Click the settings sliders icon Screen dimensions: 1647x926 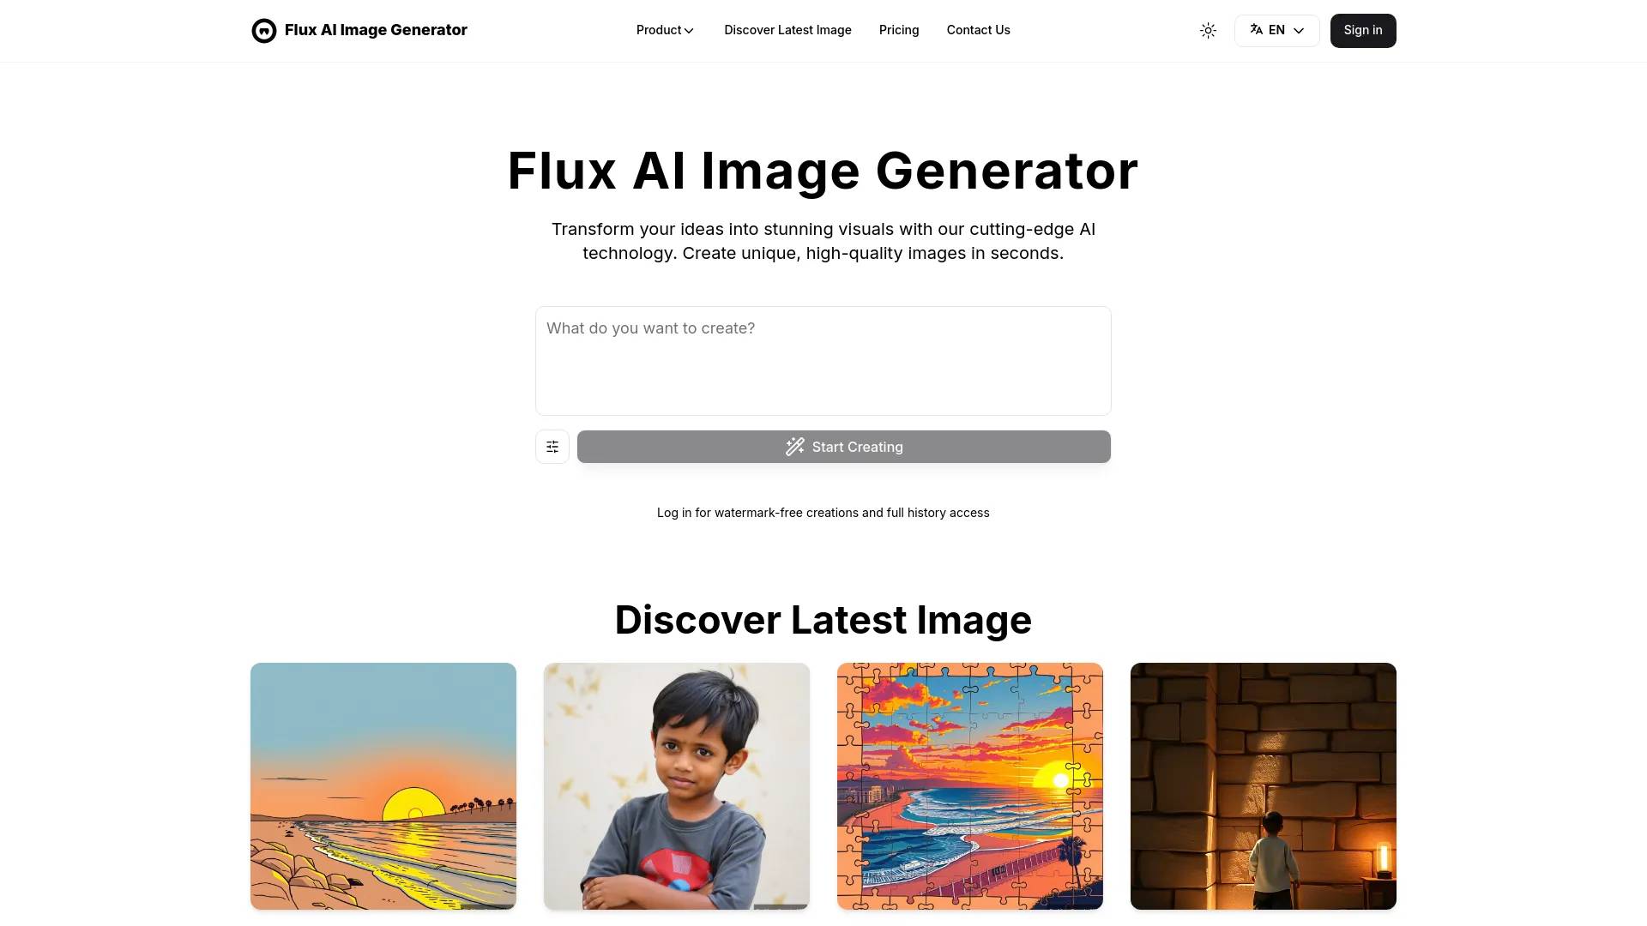coord(552,447)
